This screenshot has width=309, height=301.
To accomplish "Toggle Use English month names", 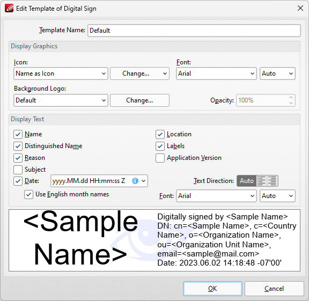I will coord(28,195).
